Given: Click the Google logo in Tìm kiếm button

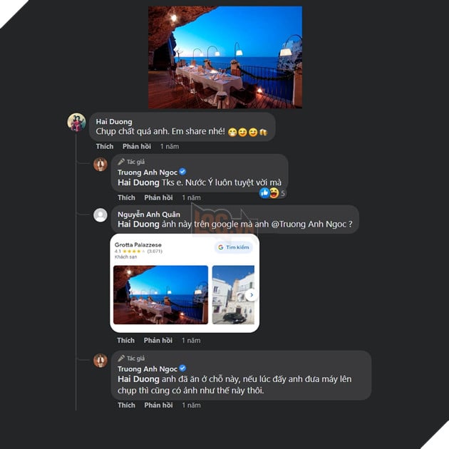Looking at the screenshot, I should coord(221,247).
